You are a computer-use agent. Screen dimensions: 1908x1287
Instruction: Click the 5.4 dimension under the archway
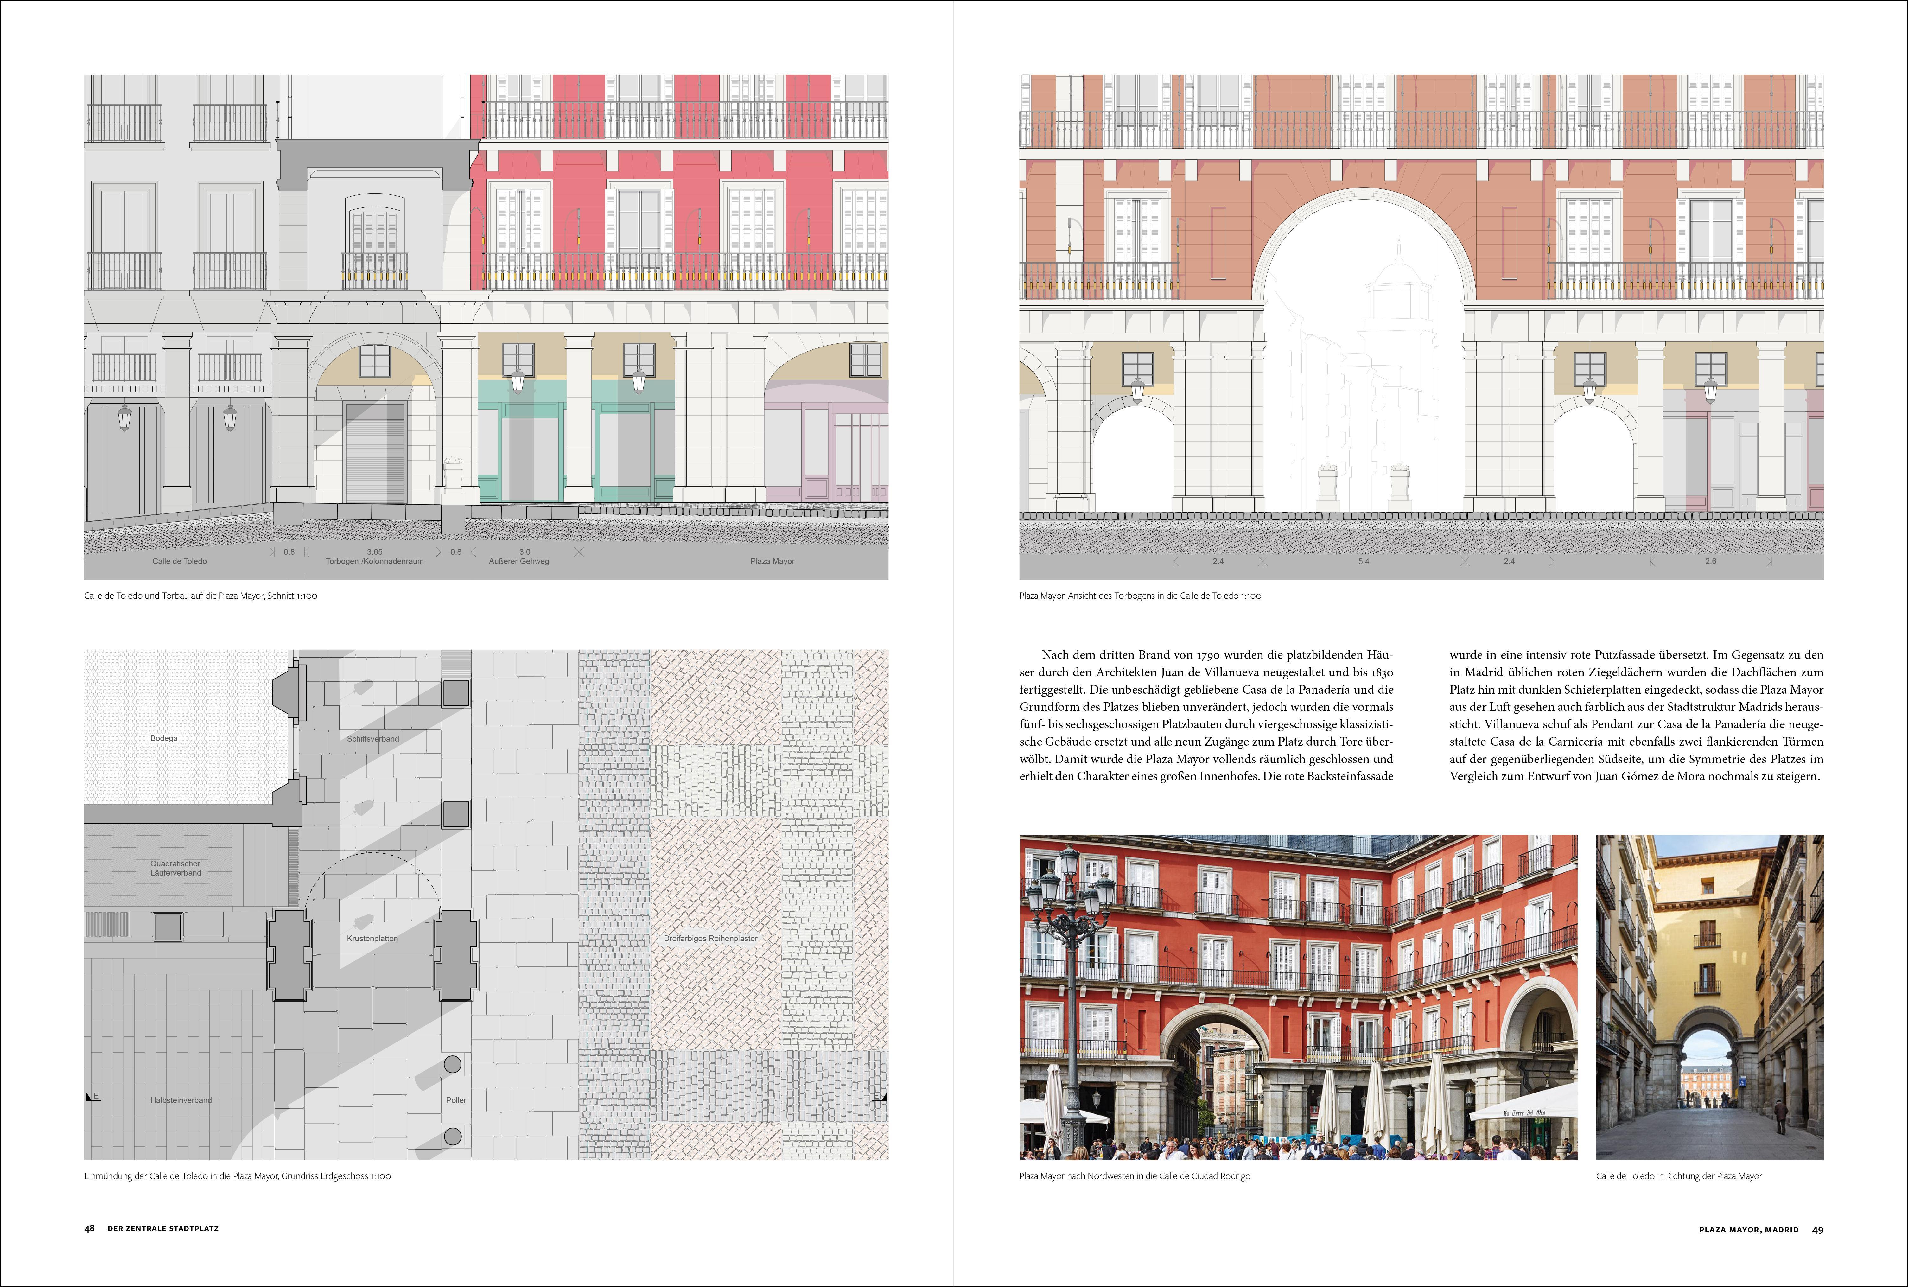coord(1363,561)
